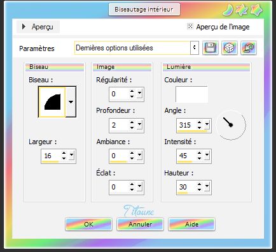Open the Biseau shape dropdown arrow
Screen dimensions: 276x252
click(71, 102)
